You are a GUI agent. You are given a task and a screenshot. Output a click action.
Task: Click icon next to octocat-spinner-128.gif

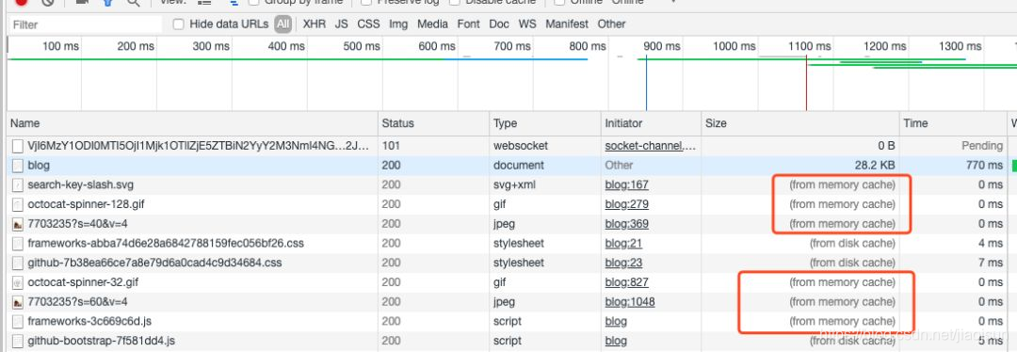[x=18, y=204]
